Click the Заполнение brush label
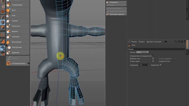189x106 pixels. coord(17,42)
